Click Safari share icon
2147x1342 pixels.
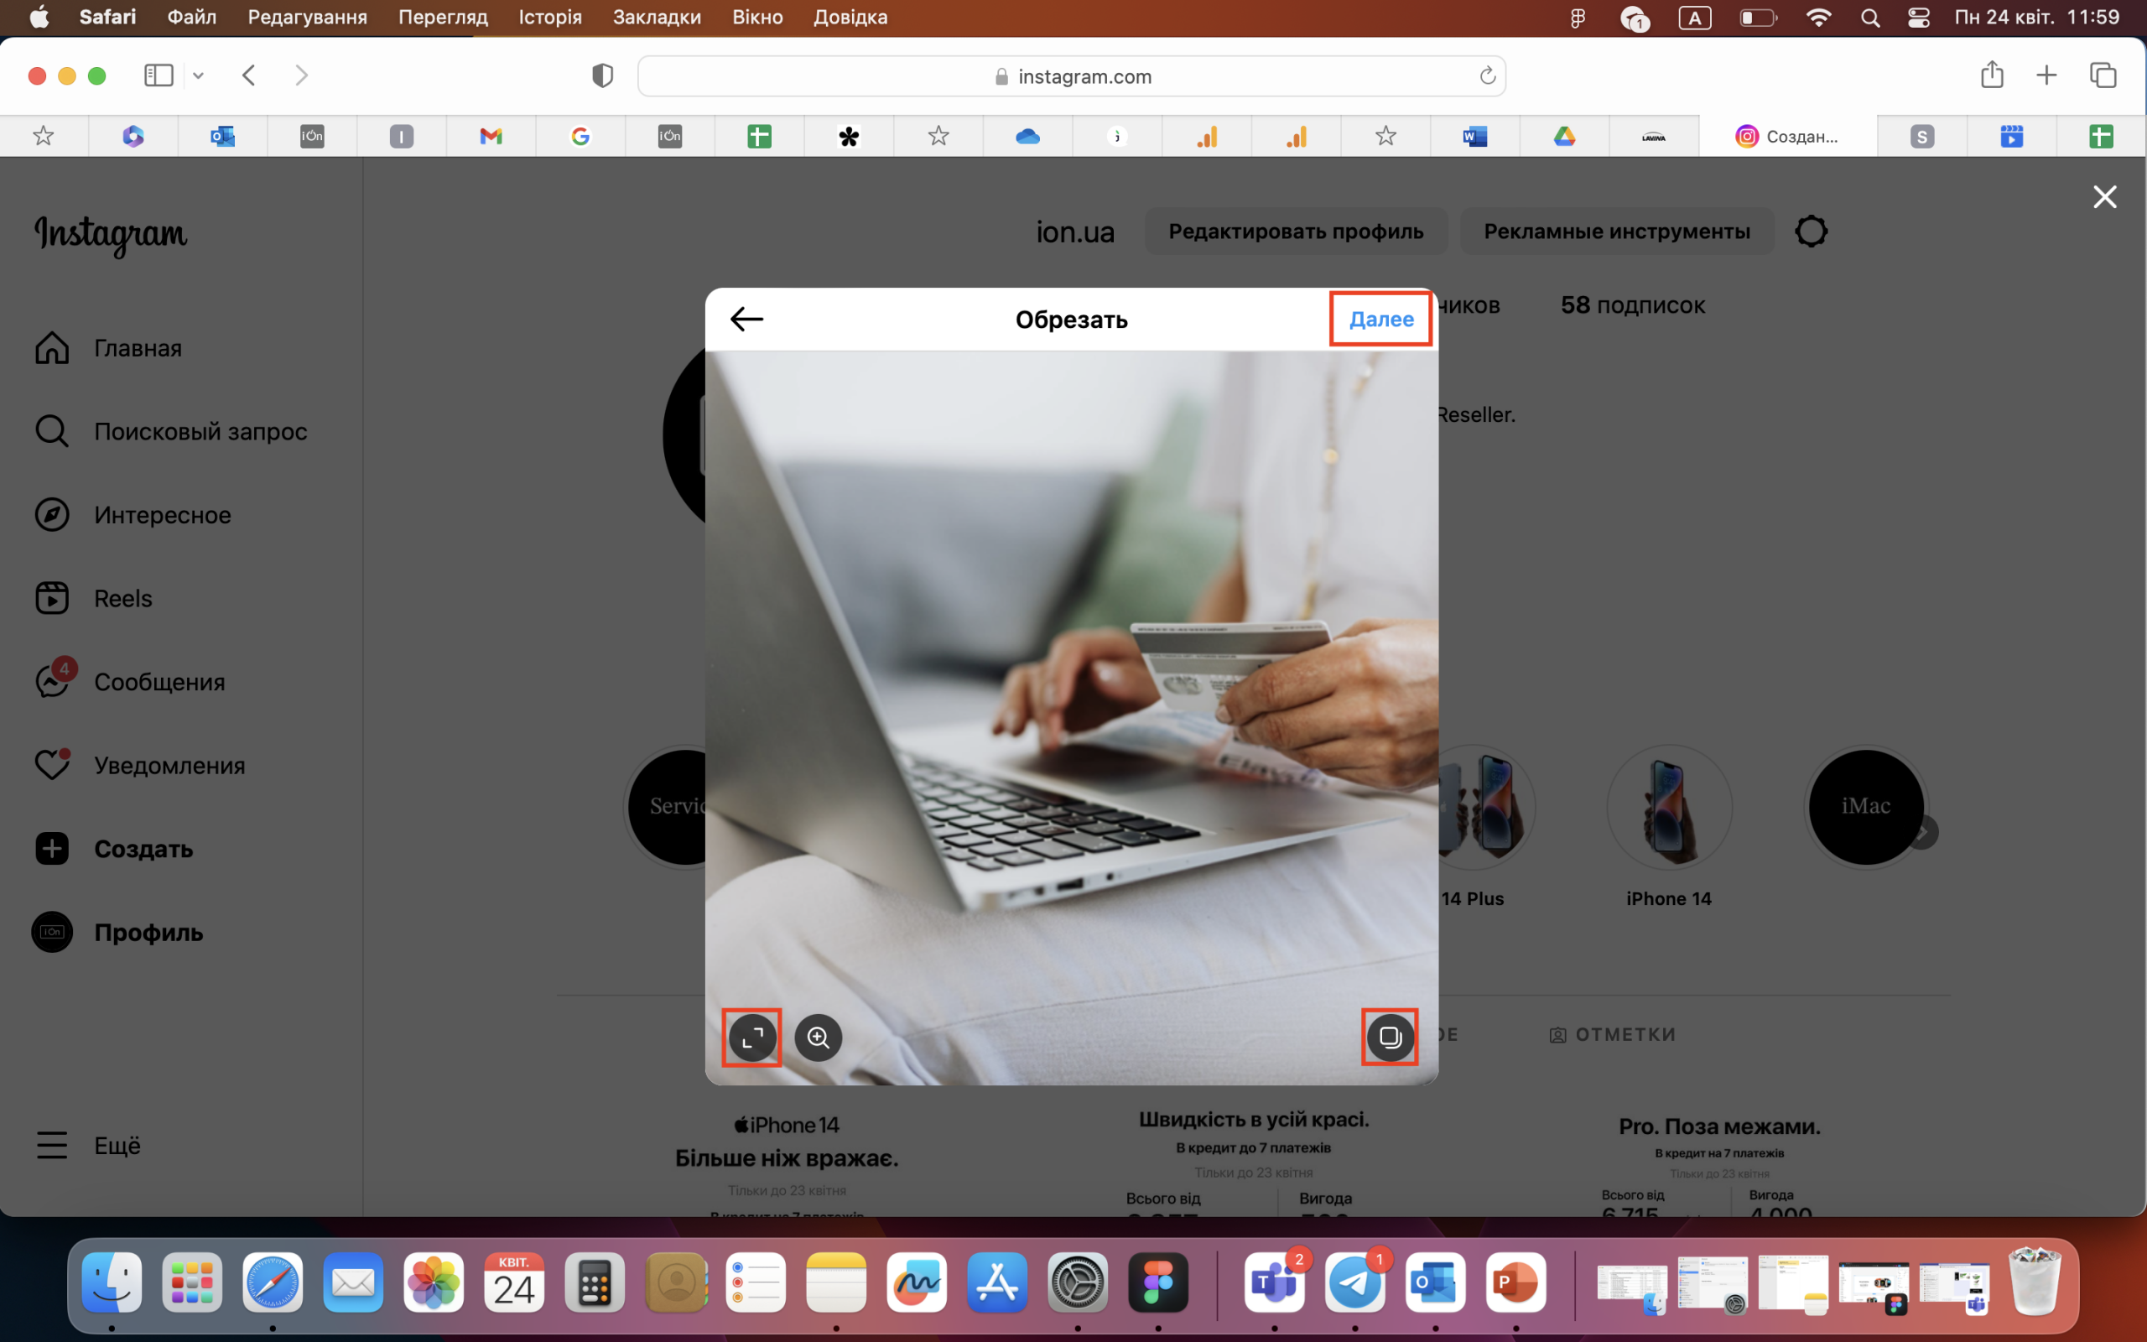1992,75
